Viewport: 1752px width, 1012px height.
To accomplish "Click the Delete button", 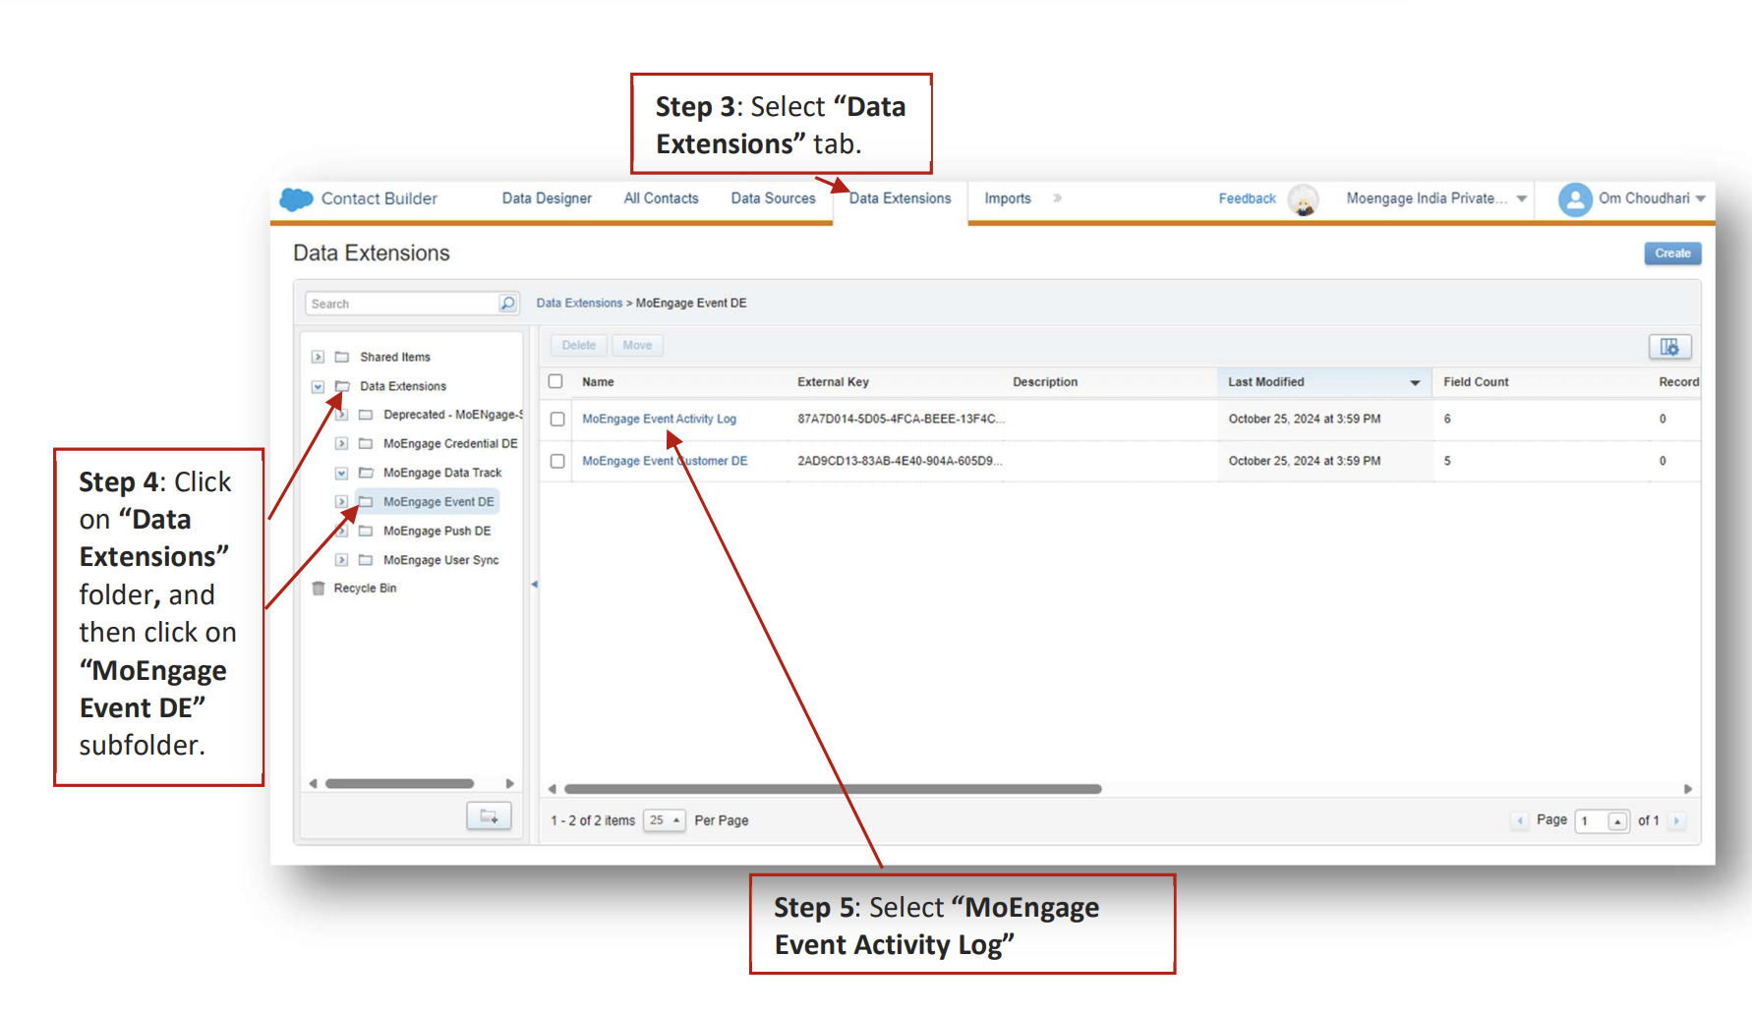I will point(579,345).
